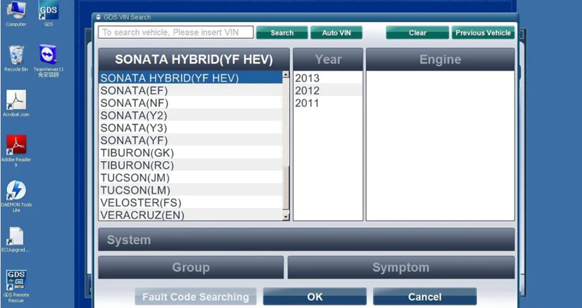Select VELOSTER(FS) in the vehicle list

point(190,202)
